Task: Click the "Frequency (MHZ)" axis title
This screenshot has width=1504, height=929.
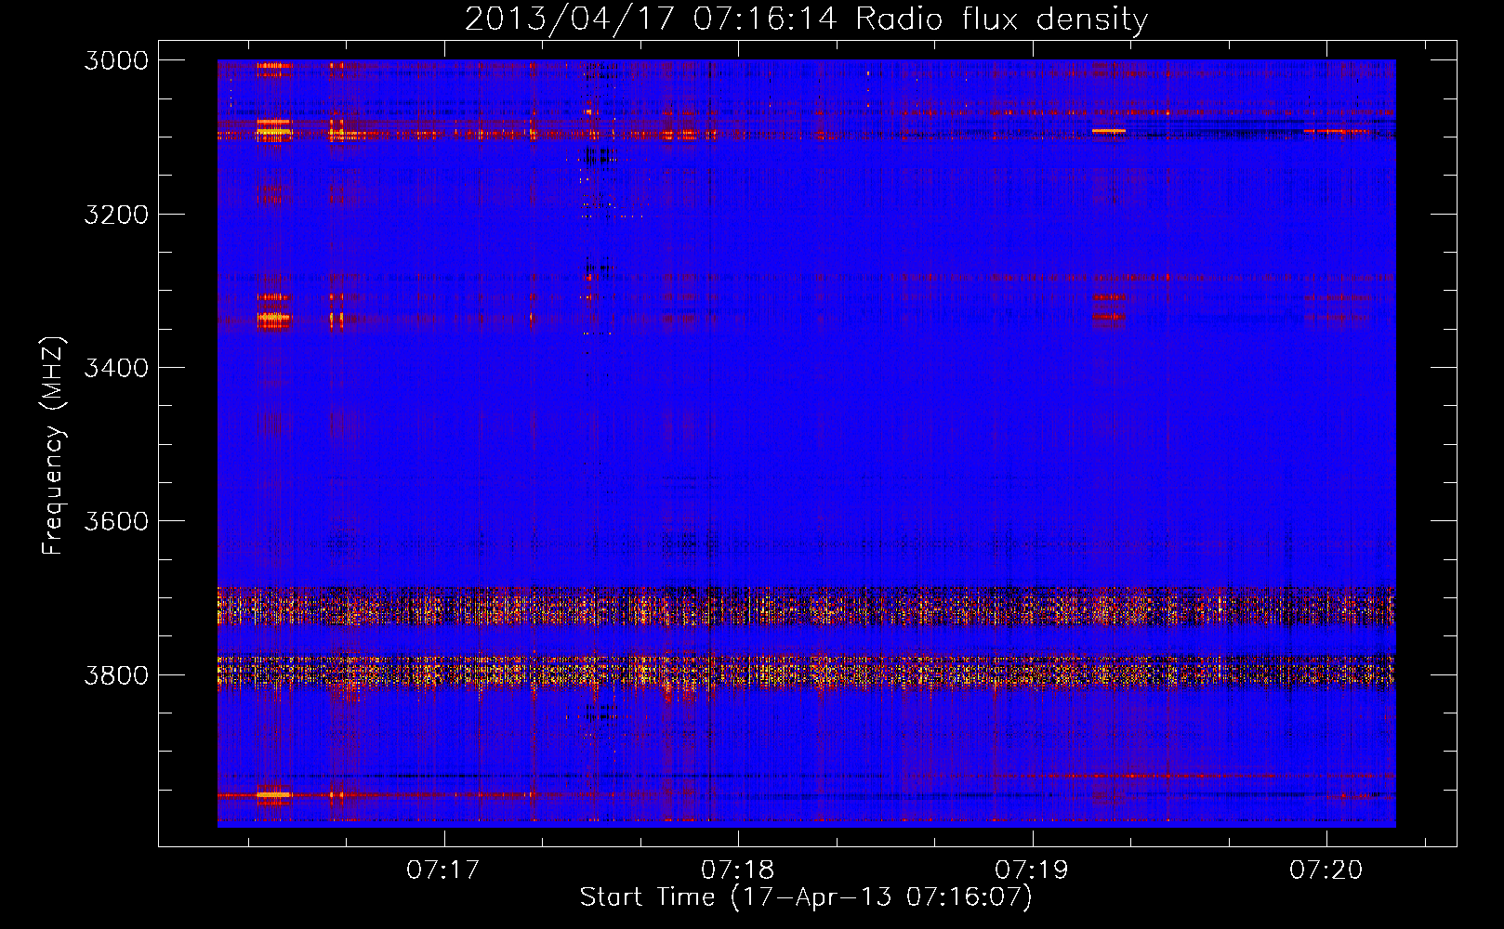Action: click(x=53, y=446)
